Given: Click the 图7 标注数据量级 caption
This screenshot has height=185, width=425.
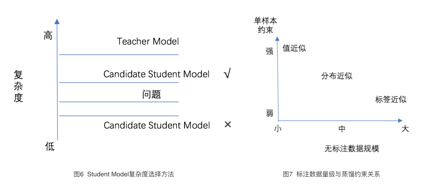Looking at the screenshot, I should pyautogui.click(x=331, y=174).
